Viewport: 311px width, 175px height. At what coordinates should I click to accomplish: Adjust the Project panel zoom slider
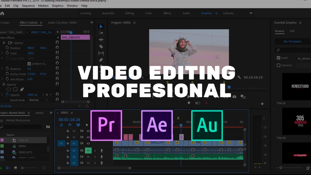coord(22,168)
